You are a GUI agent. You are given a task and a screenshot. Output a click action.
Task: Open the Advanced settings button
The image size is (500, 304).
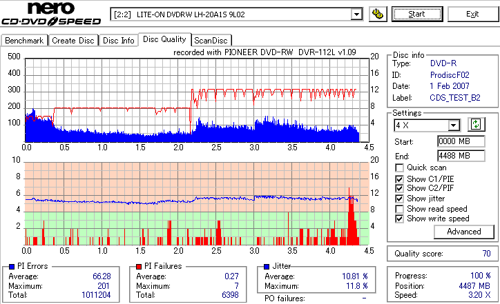pyautogui.click(x=464, y=232)
